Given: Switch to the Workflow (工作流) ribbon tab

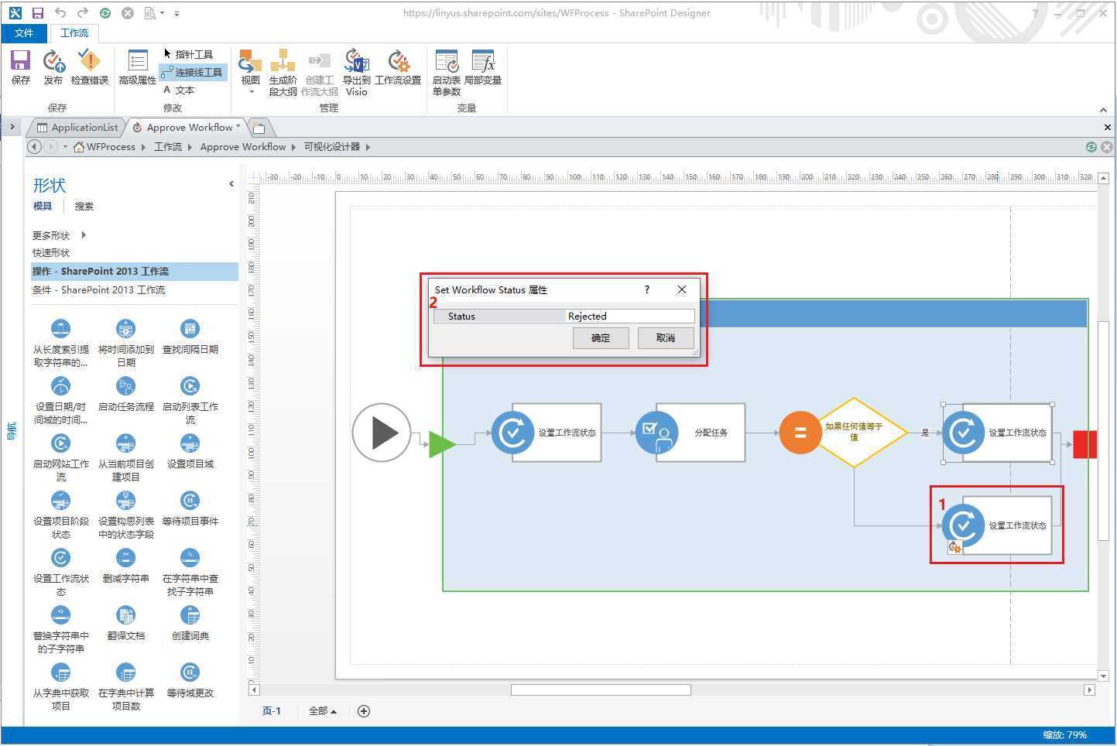Looking at the screenshot, I should [x=74, y=33].
